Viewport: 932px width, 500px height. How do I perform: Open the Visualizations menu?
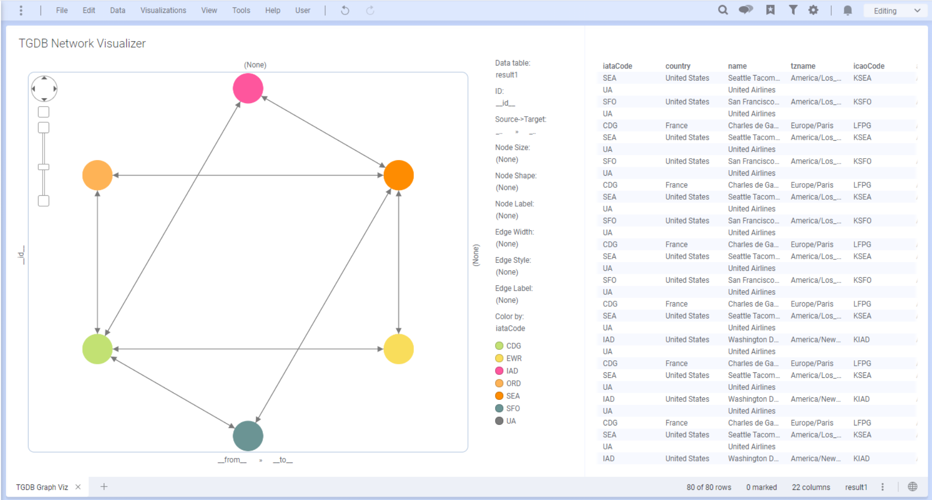(x=163, y=11)
